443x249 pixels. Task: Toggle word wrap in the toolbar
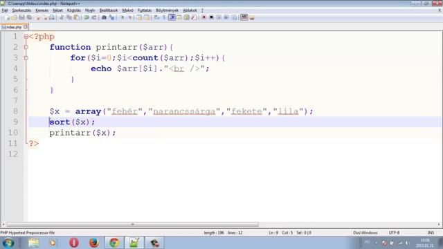(x=156, y=17)
